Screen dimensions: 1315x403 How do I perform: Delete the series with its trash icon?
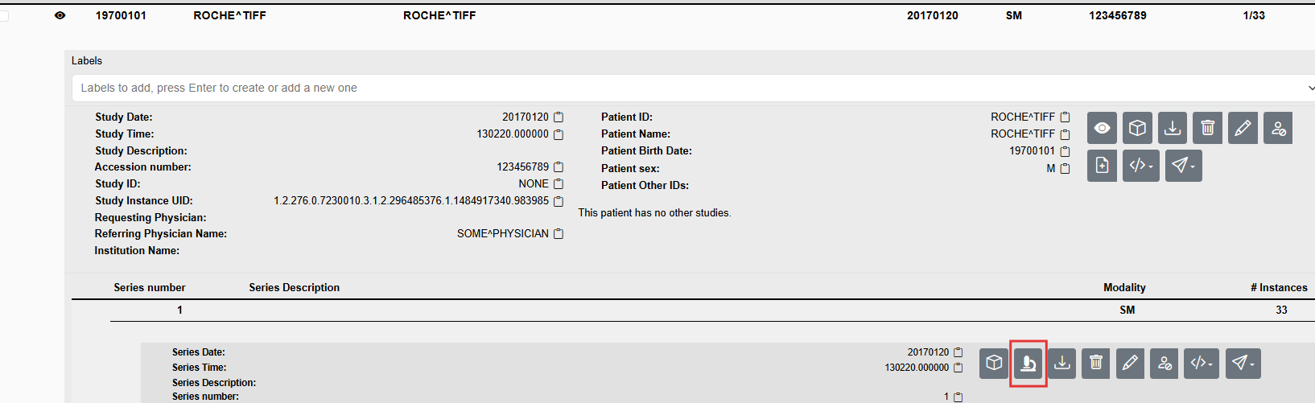click(1095, 364)
